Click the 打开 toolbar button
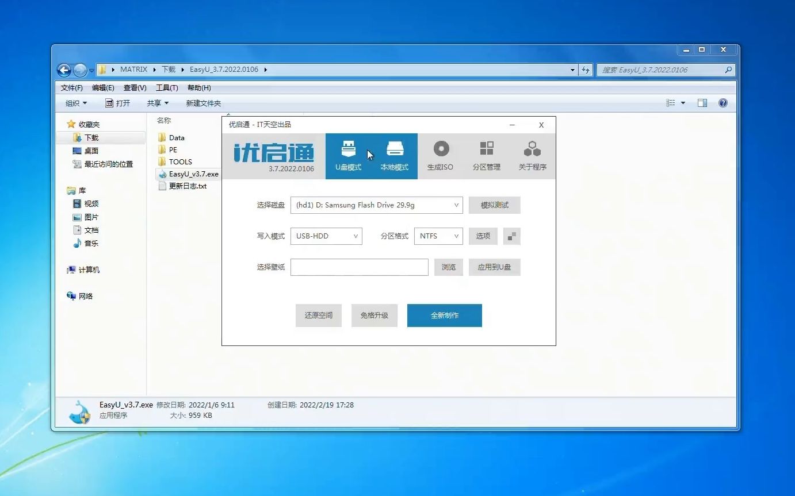 click(x=118, y=103)
